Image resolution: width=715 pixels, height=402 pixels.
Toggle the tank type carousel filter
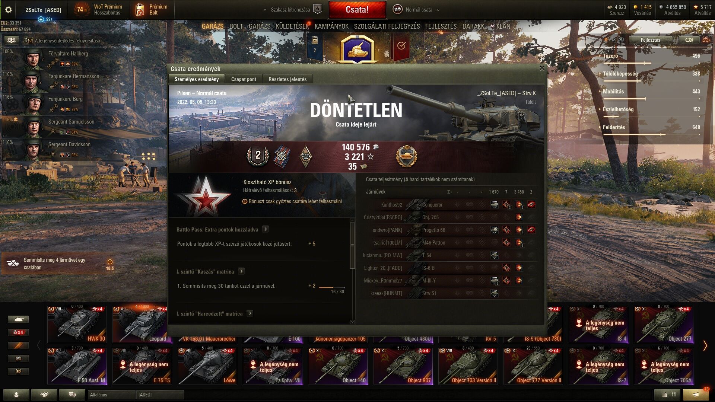[18, 319]
